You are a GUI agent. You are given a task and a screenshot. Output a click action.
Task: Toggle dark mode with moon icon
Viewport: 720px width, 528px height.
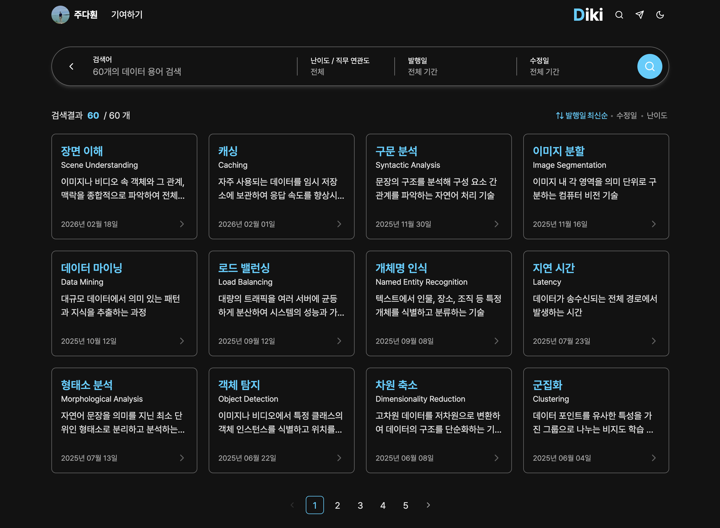(x=660, y=15)
